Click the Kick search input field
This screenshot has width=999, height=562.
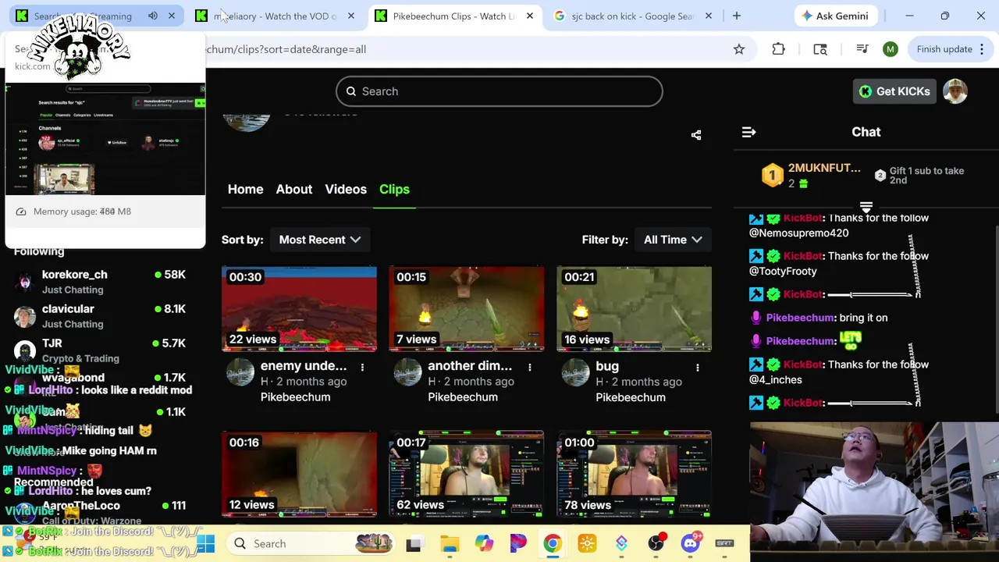(499, 91)
